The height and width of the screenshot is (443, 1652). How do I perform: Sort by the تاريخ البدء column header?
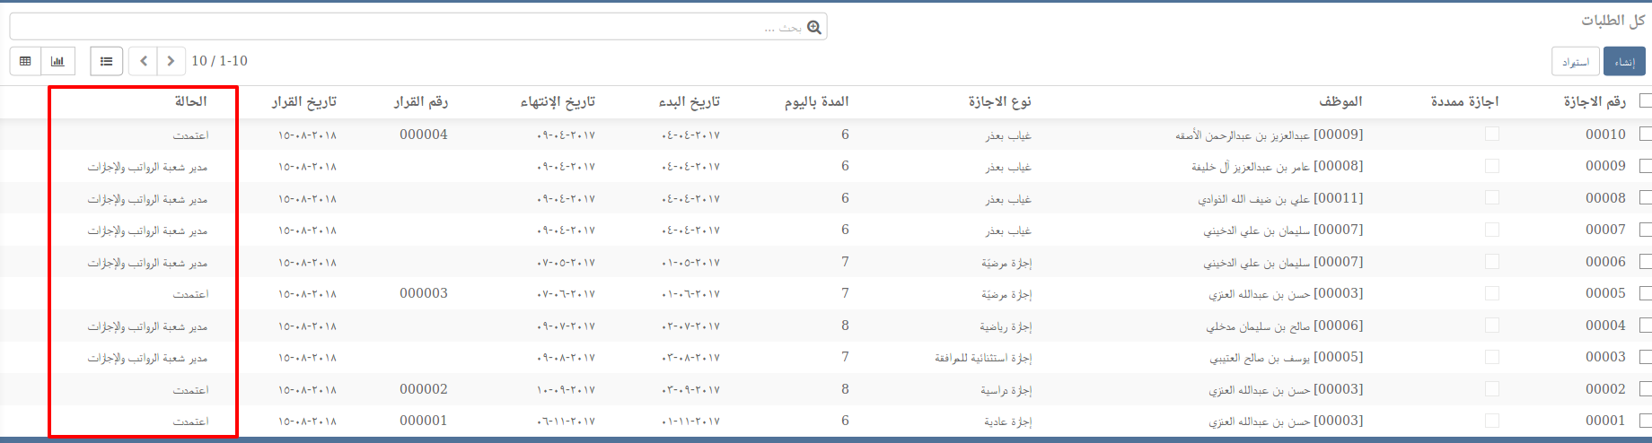click(689, 101)
